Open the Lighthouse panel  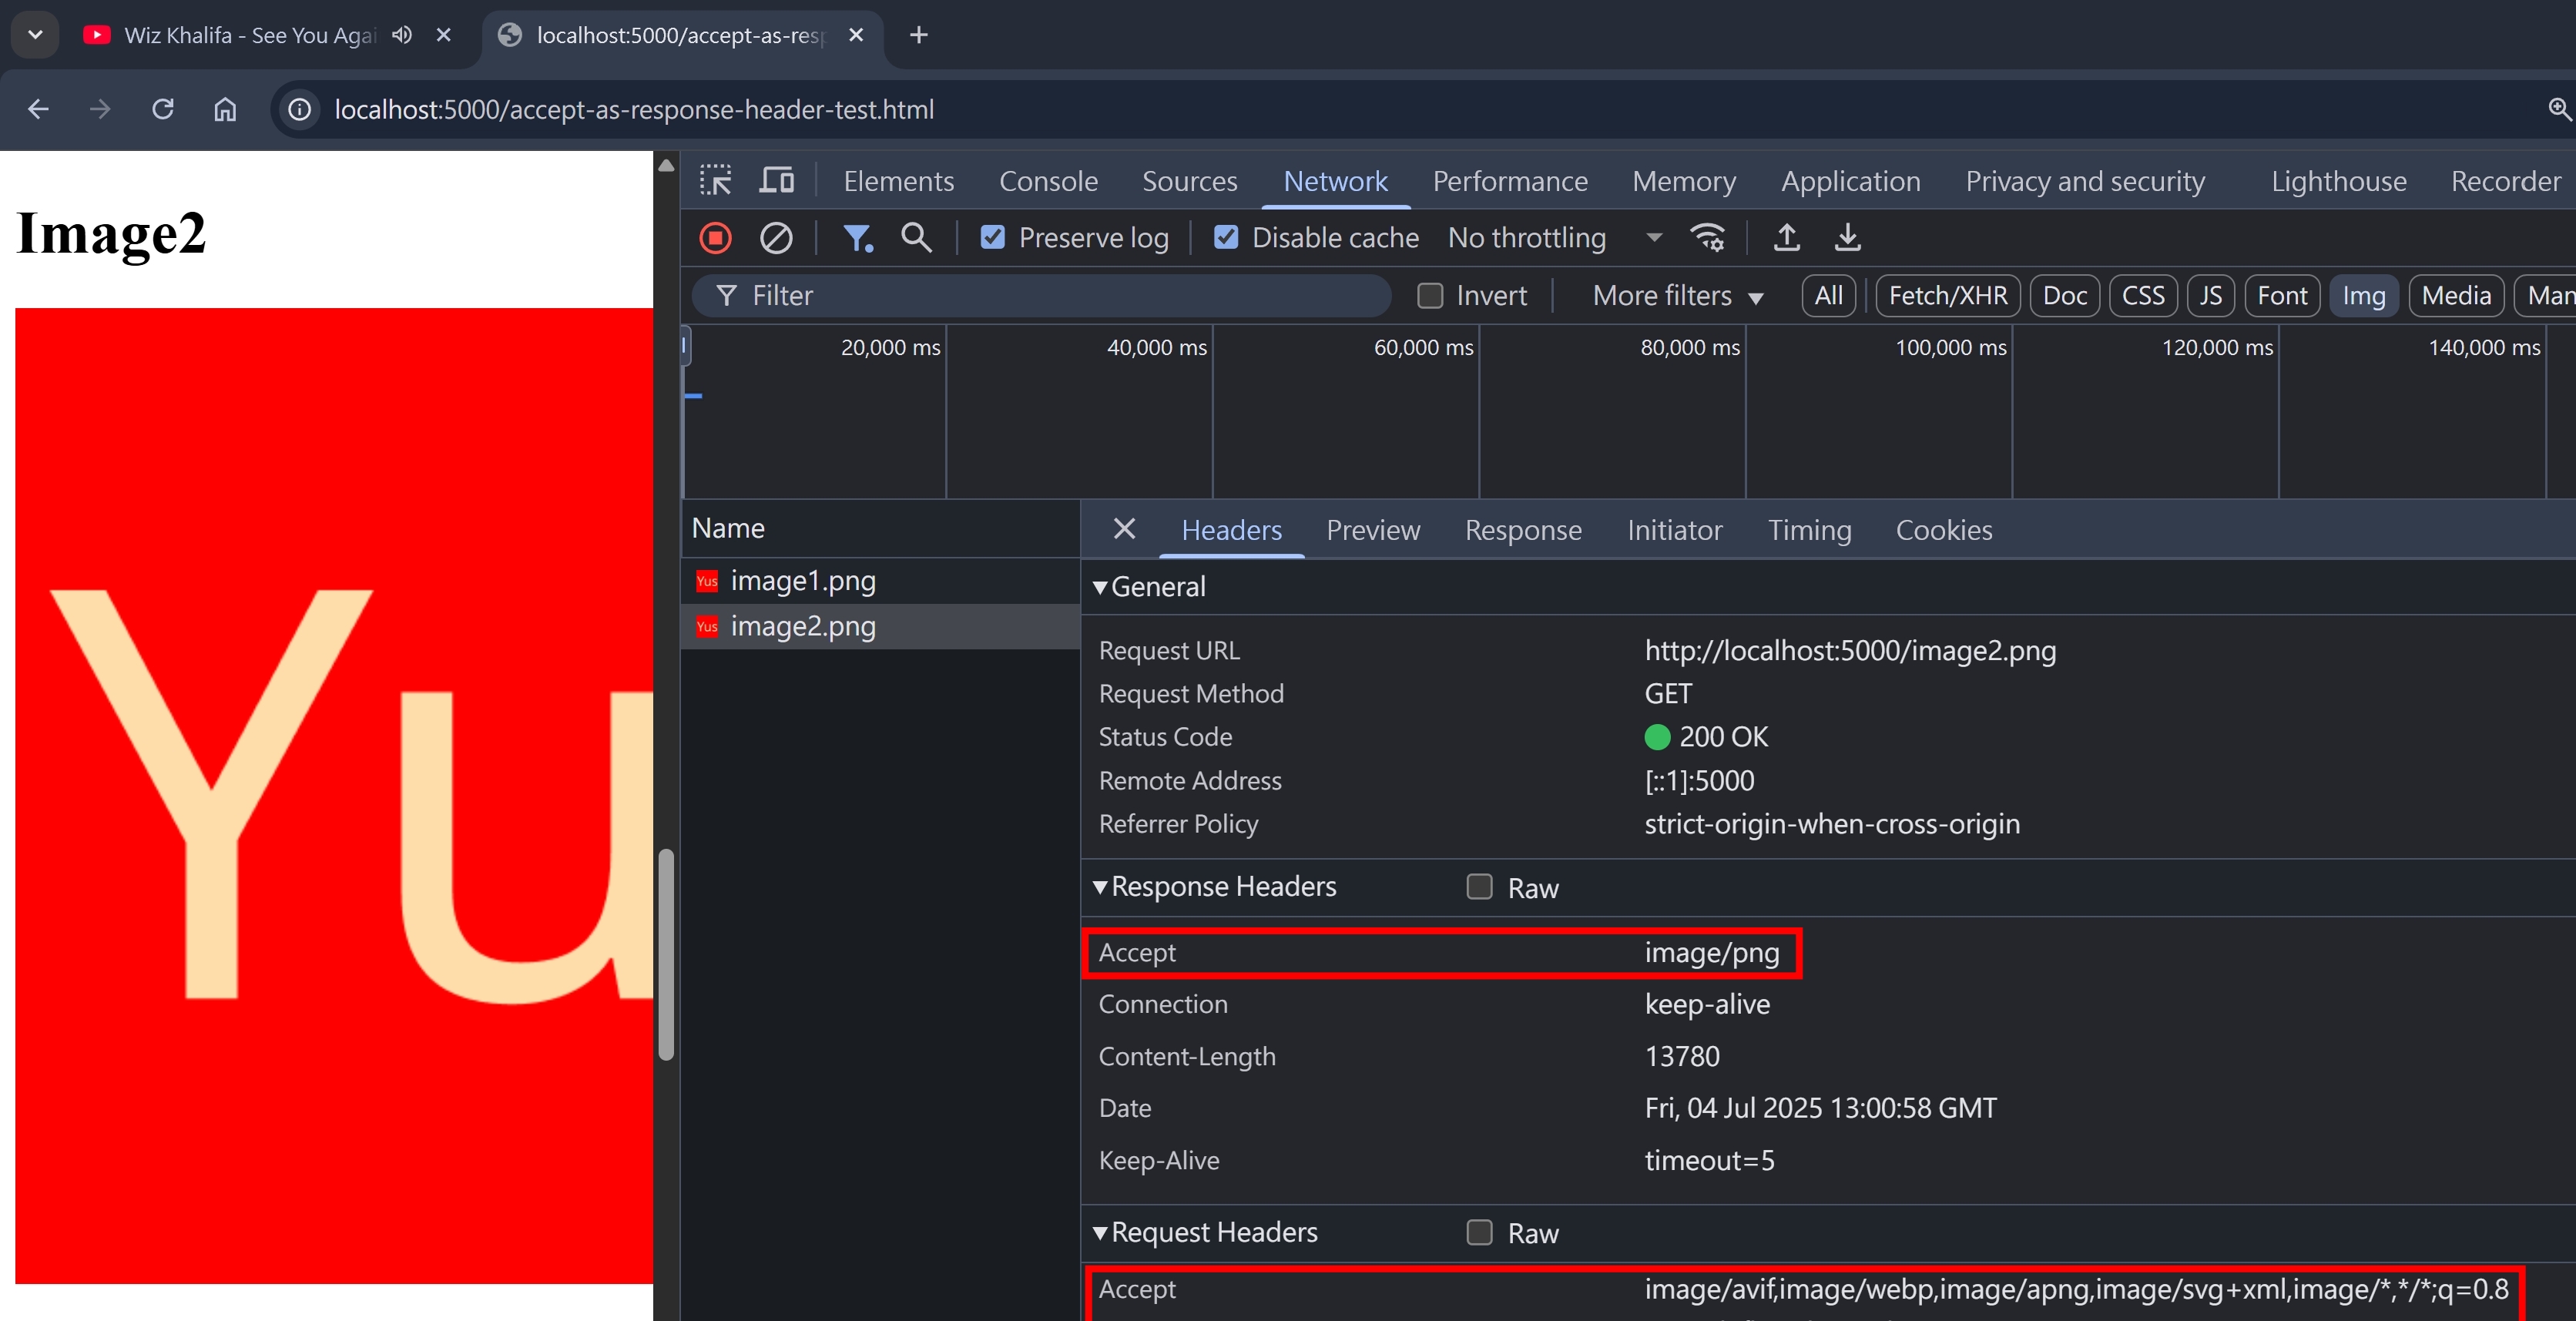pyautogui.click(x=2338, y=181)
